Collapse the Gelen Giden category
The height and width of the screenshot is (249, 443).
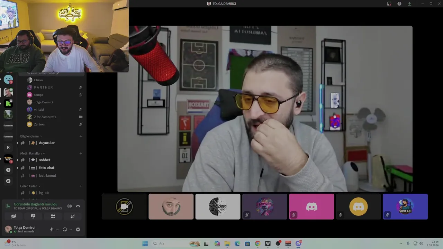[30, 186]
